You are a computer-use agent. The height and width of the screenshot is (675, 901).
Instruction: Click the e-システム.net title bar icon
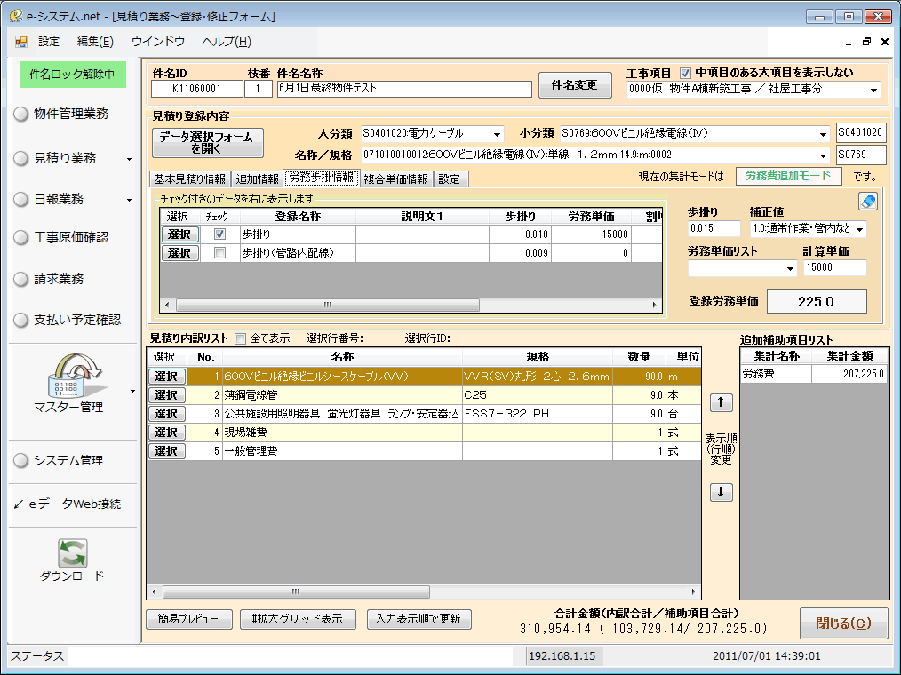[16, 15]
